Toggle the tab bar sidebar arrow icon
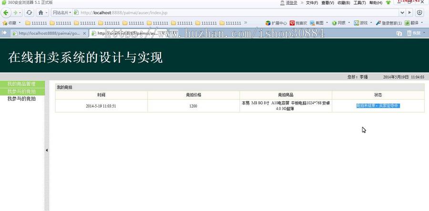This screenshot has width=429, height=211. (4, 33)
